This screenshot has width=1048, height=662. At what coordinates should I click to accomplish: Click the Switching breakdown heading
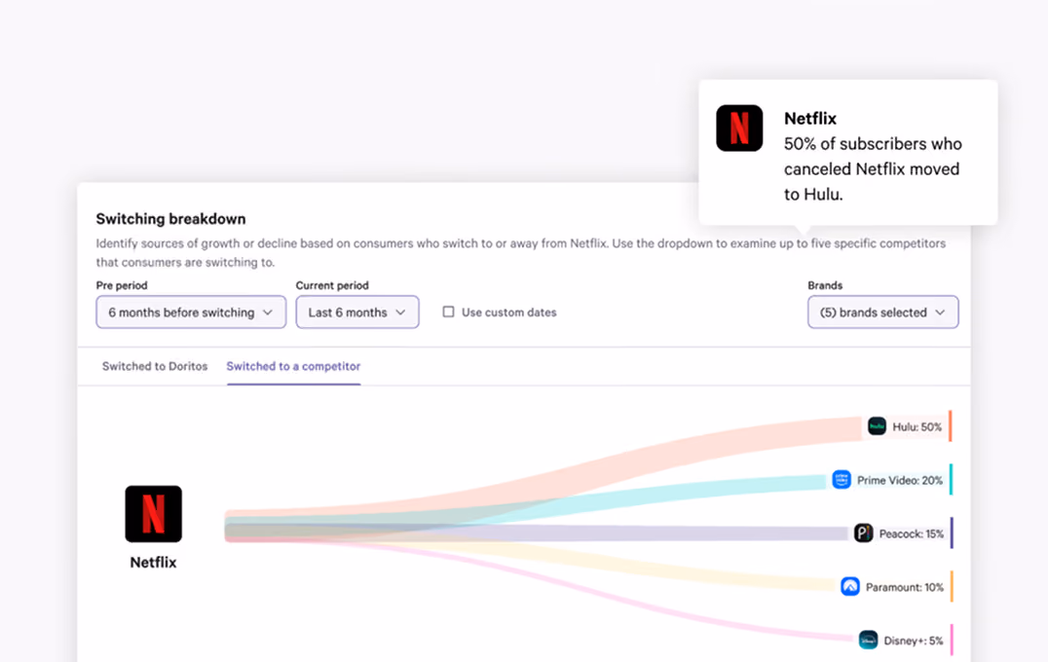point(170,218)
